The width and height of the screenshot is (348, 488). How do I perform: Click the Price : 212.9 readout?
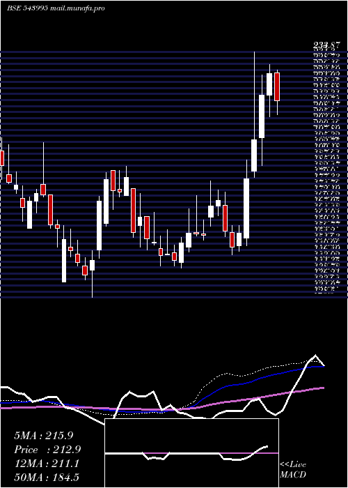point(47,450)
